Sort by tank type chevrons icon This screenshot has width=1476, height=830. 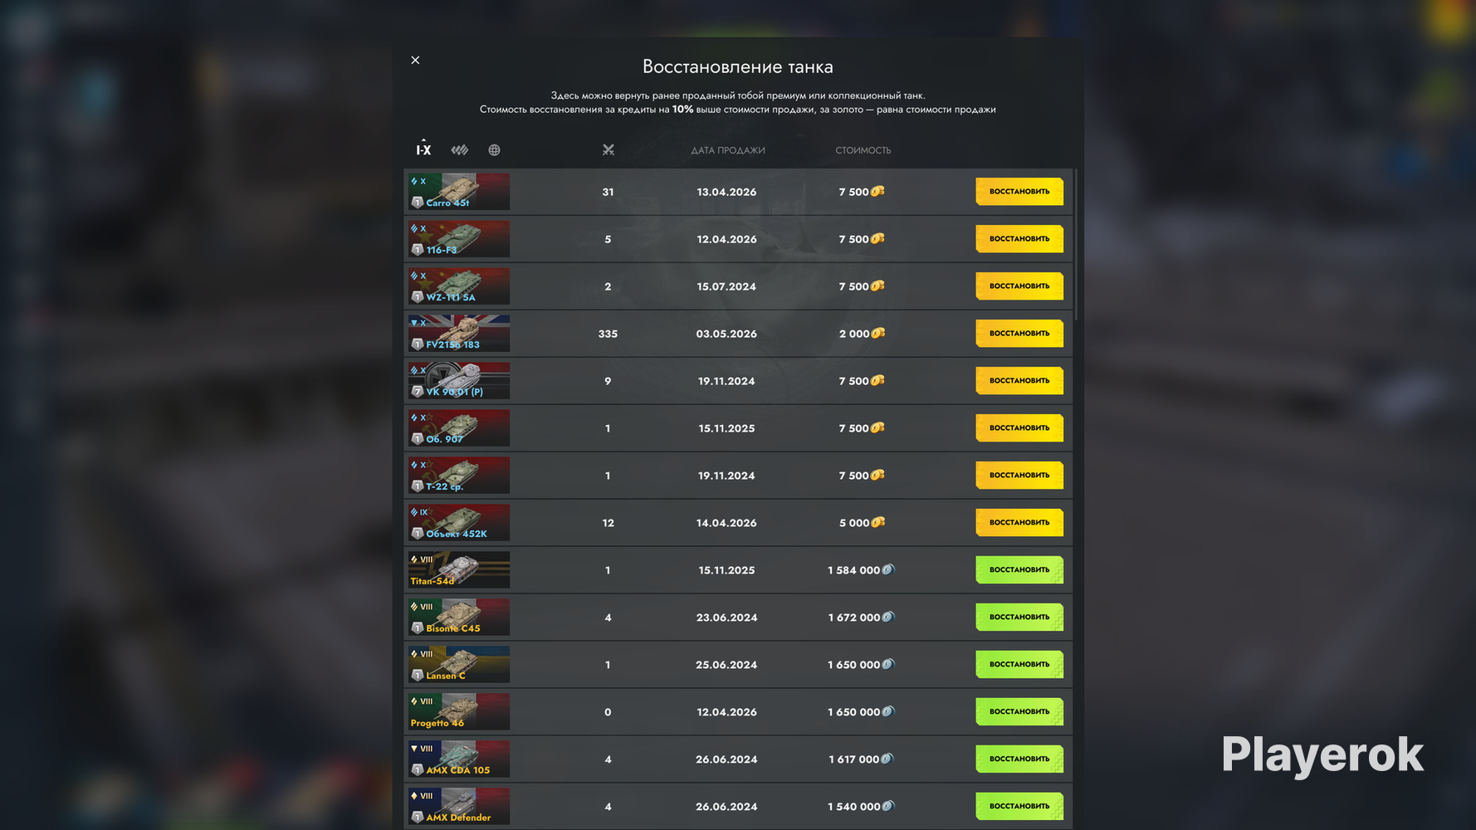click(x=459, y=150)
